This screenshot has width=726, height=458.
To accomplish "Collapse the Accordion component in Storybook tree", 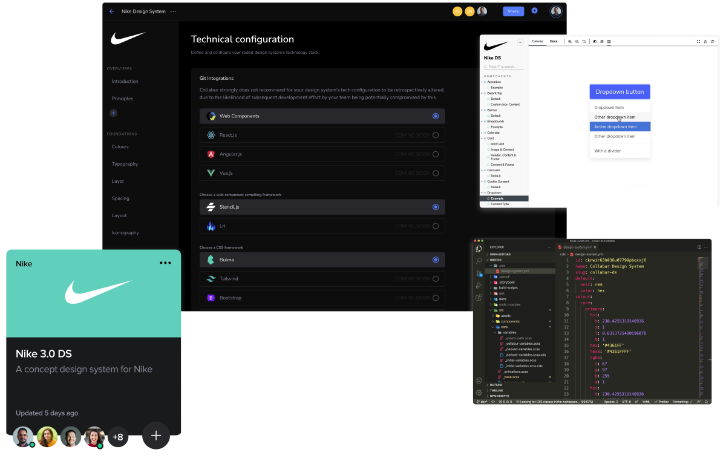I will [x=494, y=82].
